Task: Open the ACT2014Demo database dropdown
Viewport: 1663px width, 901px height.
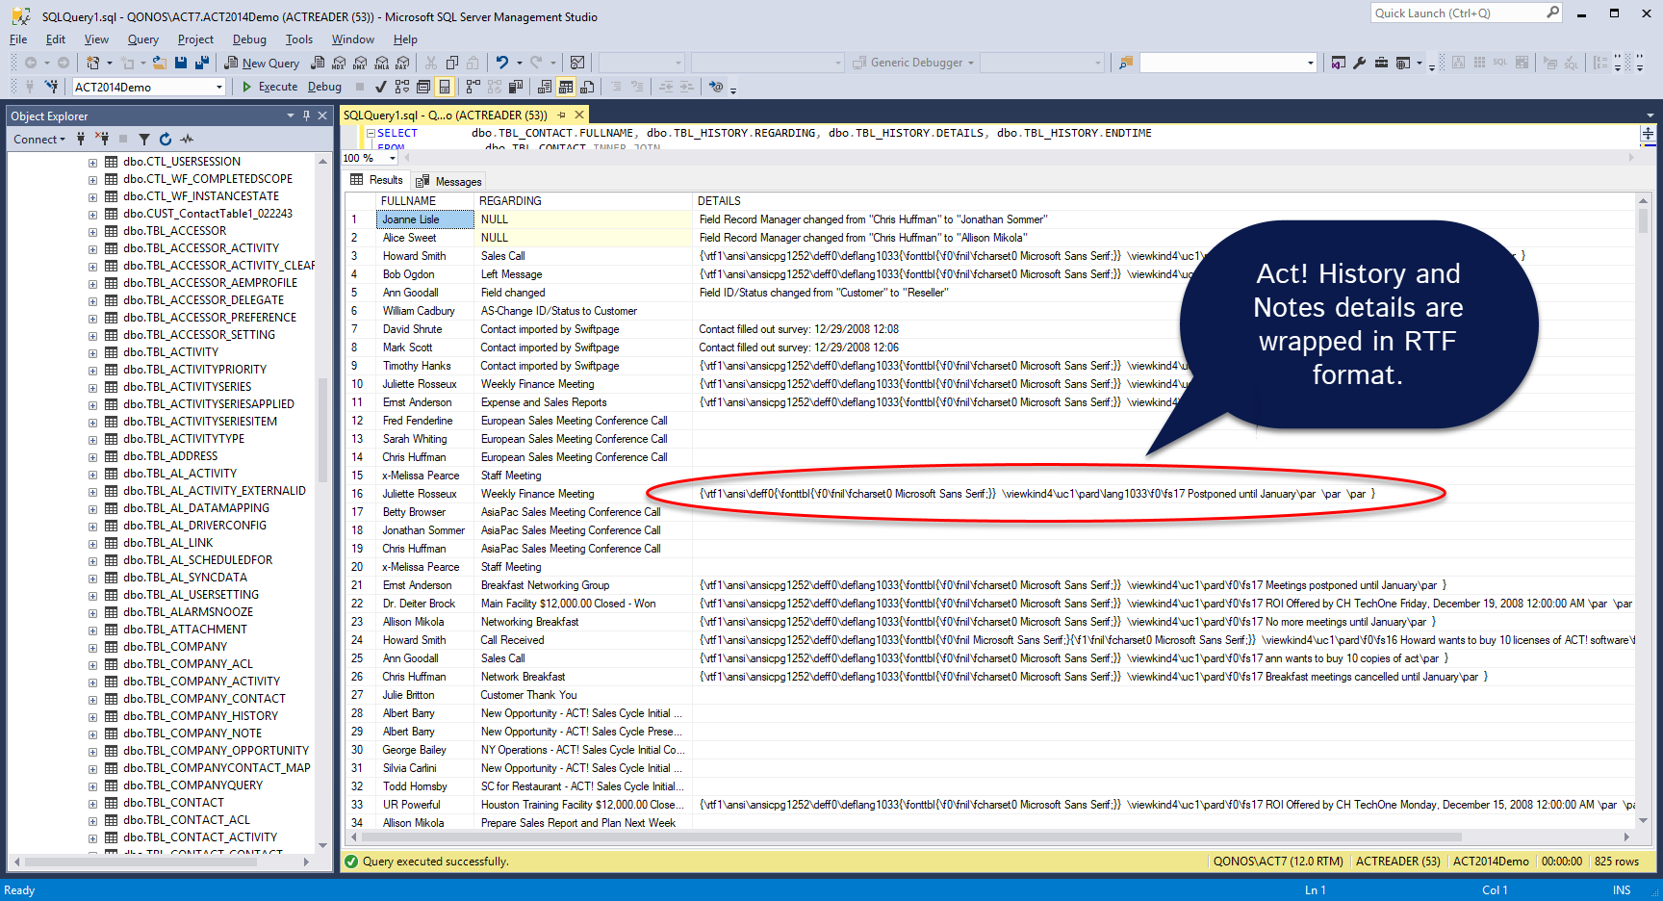Action: [219, 87]
